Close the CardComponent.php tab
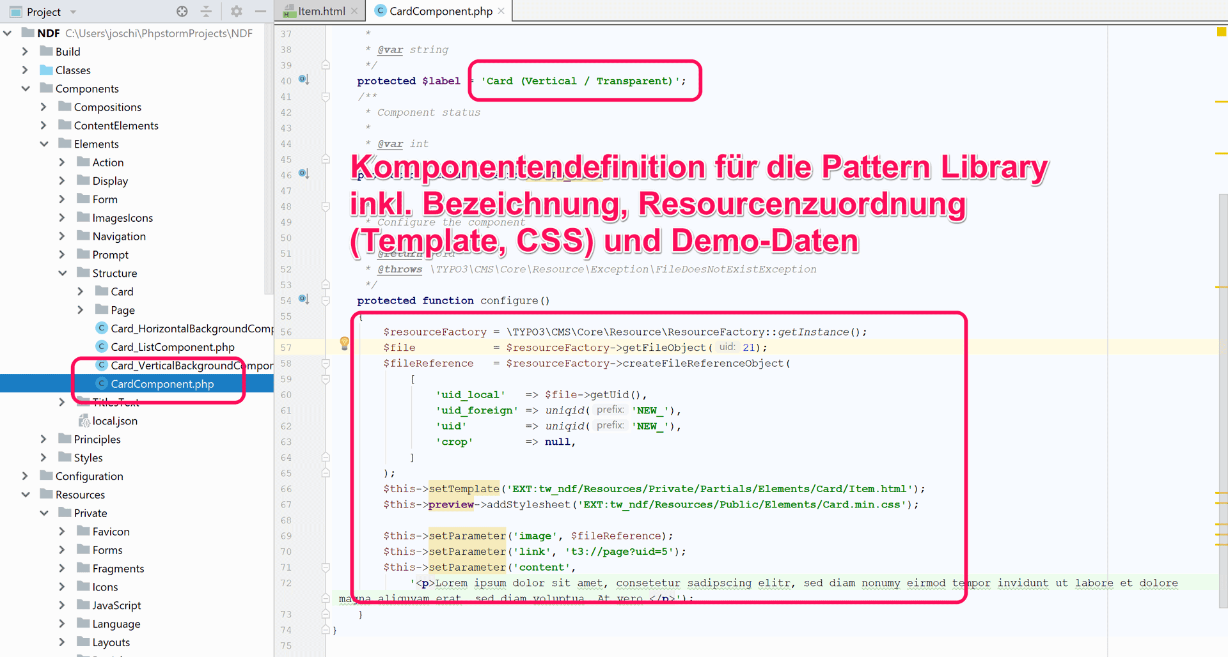This screenshot has height=657, width=1228. pyautogui.click(x=501, y=11)
